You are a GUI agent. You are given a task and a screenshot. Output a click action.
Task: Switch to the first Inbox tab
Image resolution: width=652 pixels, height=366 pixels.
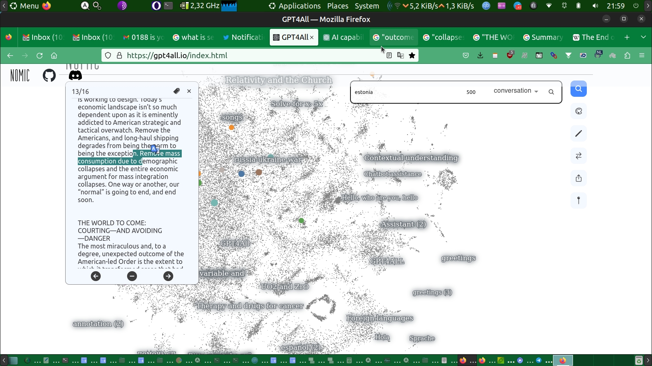point(43,37)
